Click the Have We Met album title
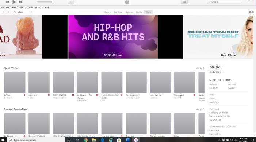The width and height of the screenshot is (256, 142). click(156, 95)
